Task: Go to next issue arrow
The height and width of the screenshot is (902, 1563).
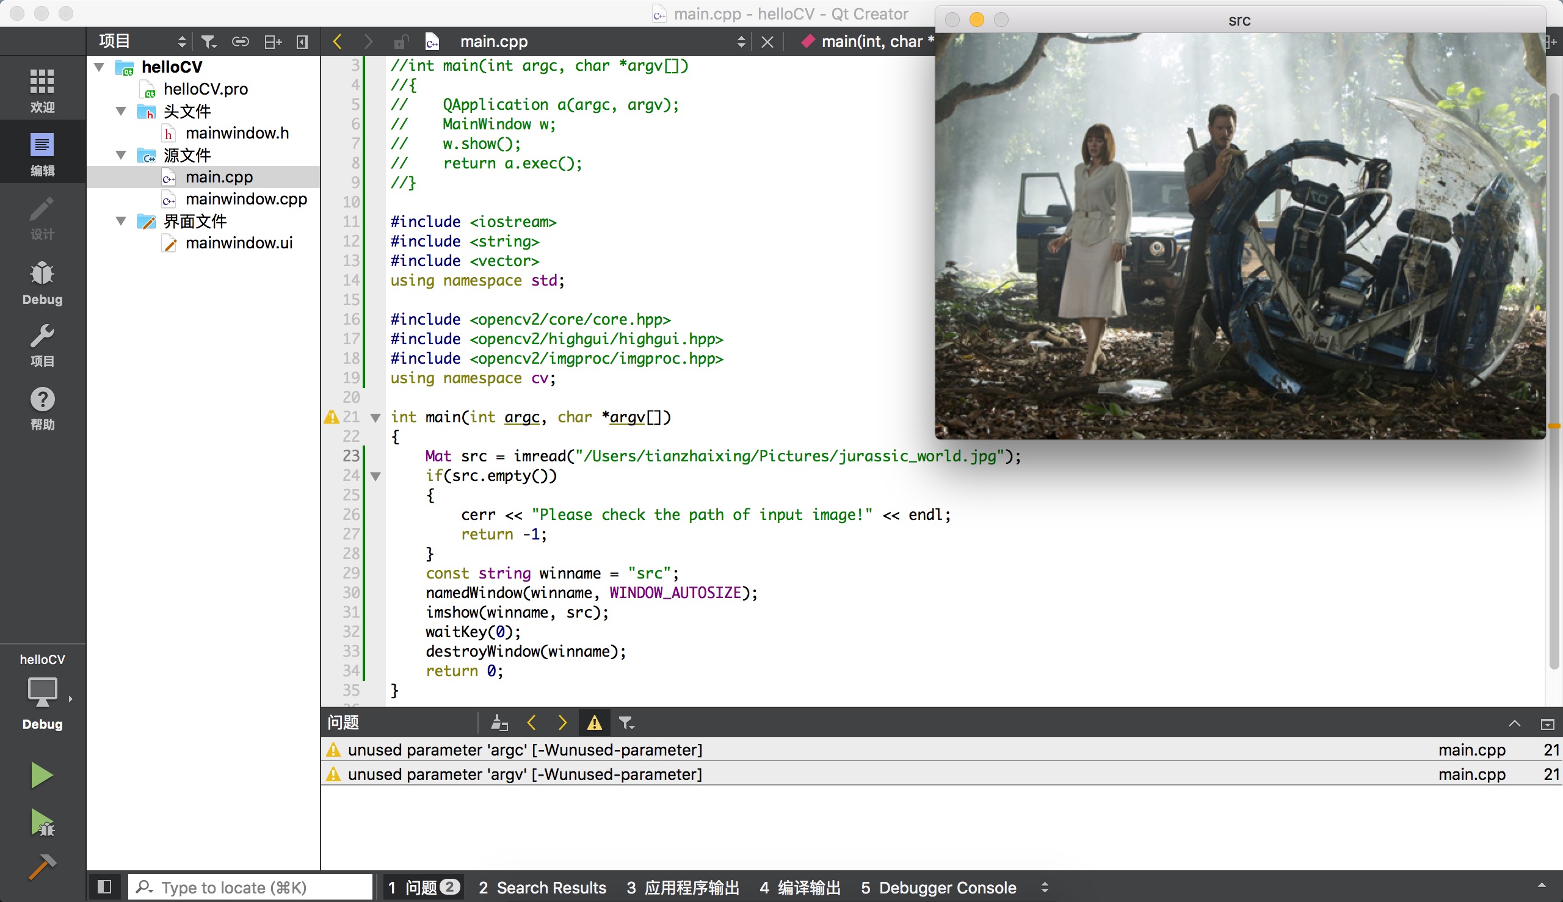Action: pos(562,723)
